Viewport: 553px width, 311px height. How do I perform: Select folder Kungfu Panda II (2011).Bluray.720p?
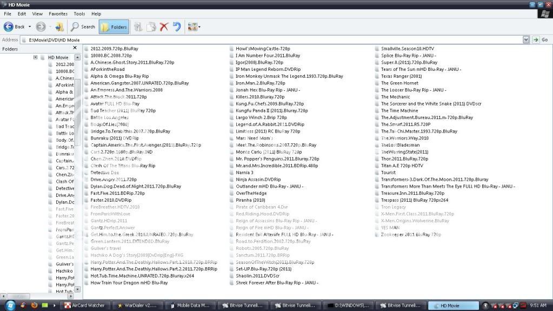[x=271, y=111]
